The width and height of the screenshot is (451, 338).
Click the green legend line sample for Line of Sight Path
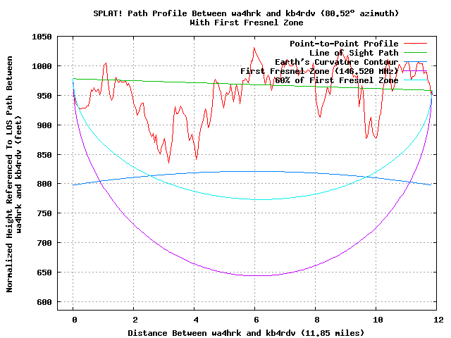(415, 53)
